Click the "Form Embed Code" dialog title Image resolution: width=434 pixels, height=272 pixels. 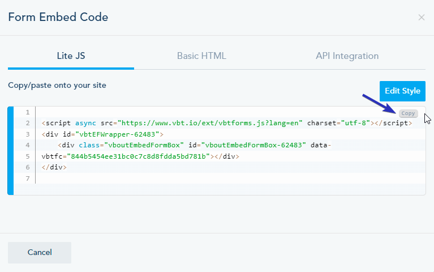(58, 17)
